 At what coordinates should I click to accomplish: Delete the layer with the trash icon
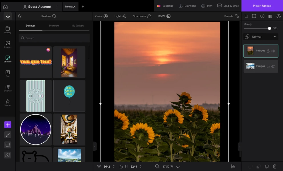275,166
